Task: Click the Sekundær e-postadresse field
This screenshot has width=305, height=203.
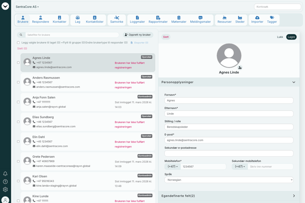Action: point(229,153)
